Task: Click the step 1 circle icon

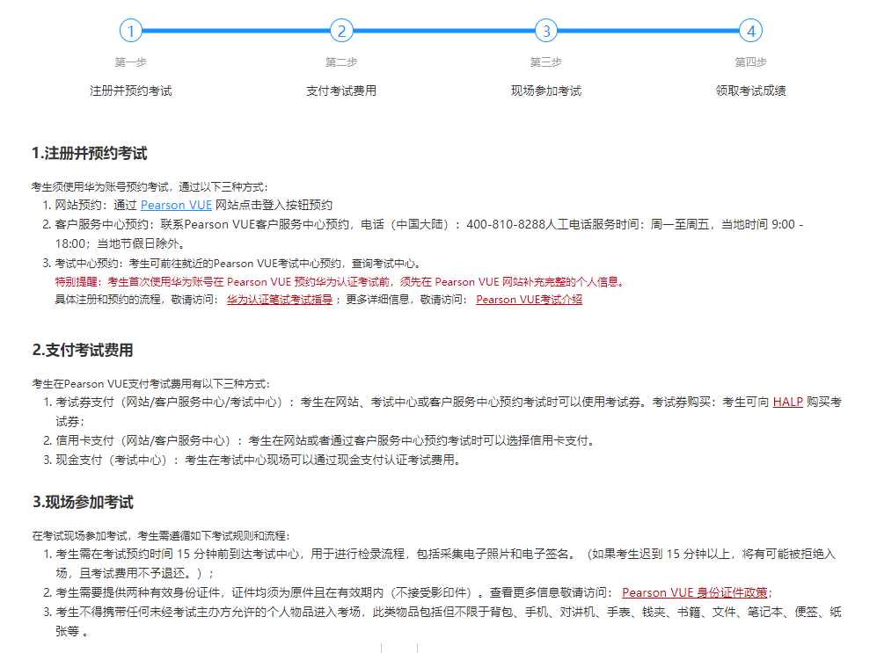Action: pos(131,31)
